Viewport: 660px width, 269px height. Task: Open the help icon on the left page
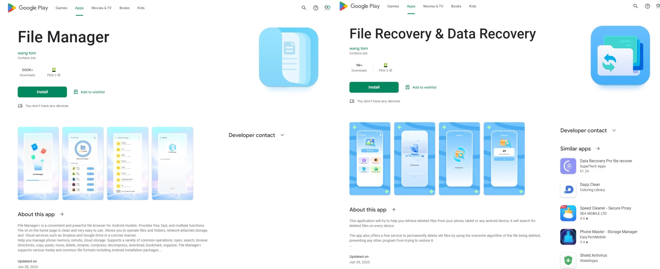(x=316, y=8)
